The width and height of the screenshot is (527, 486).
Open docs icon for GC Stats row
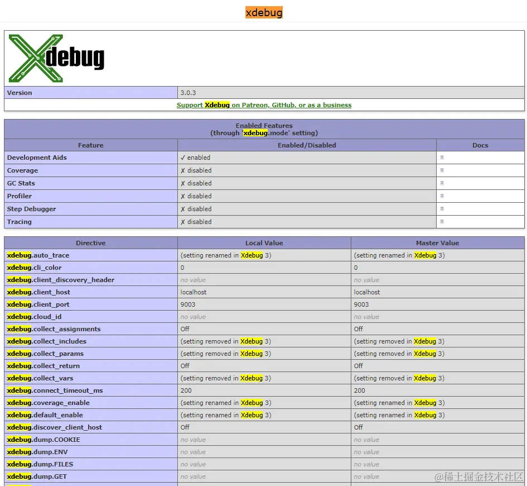point(442,183)
